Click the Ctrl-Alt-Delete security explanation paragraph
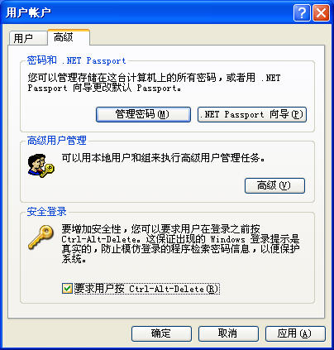This screenshot has height=350, width=334. tap(180, 244)
